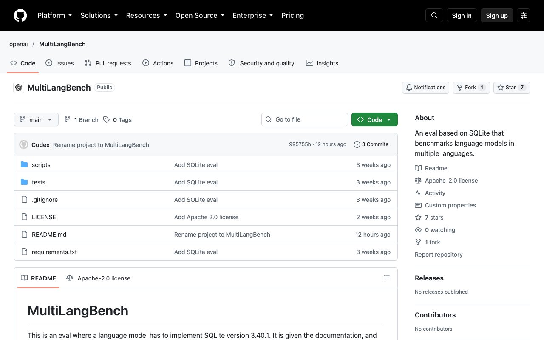Click the OpenAI avatar beside MultiLangBench title
The image size is (544, 340).
19,88
